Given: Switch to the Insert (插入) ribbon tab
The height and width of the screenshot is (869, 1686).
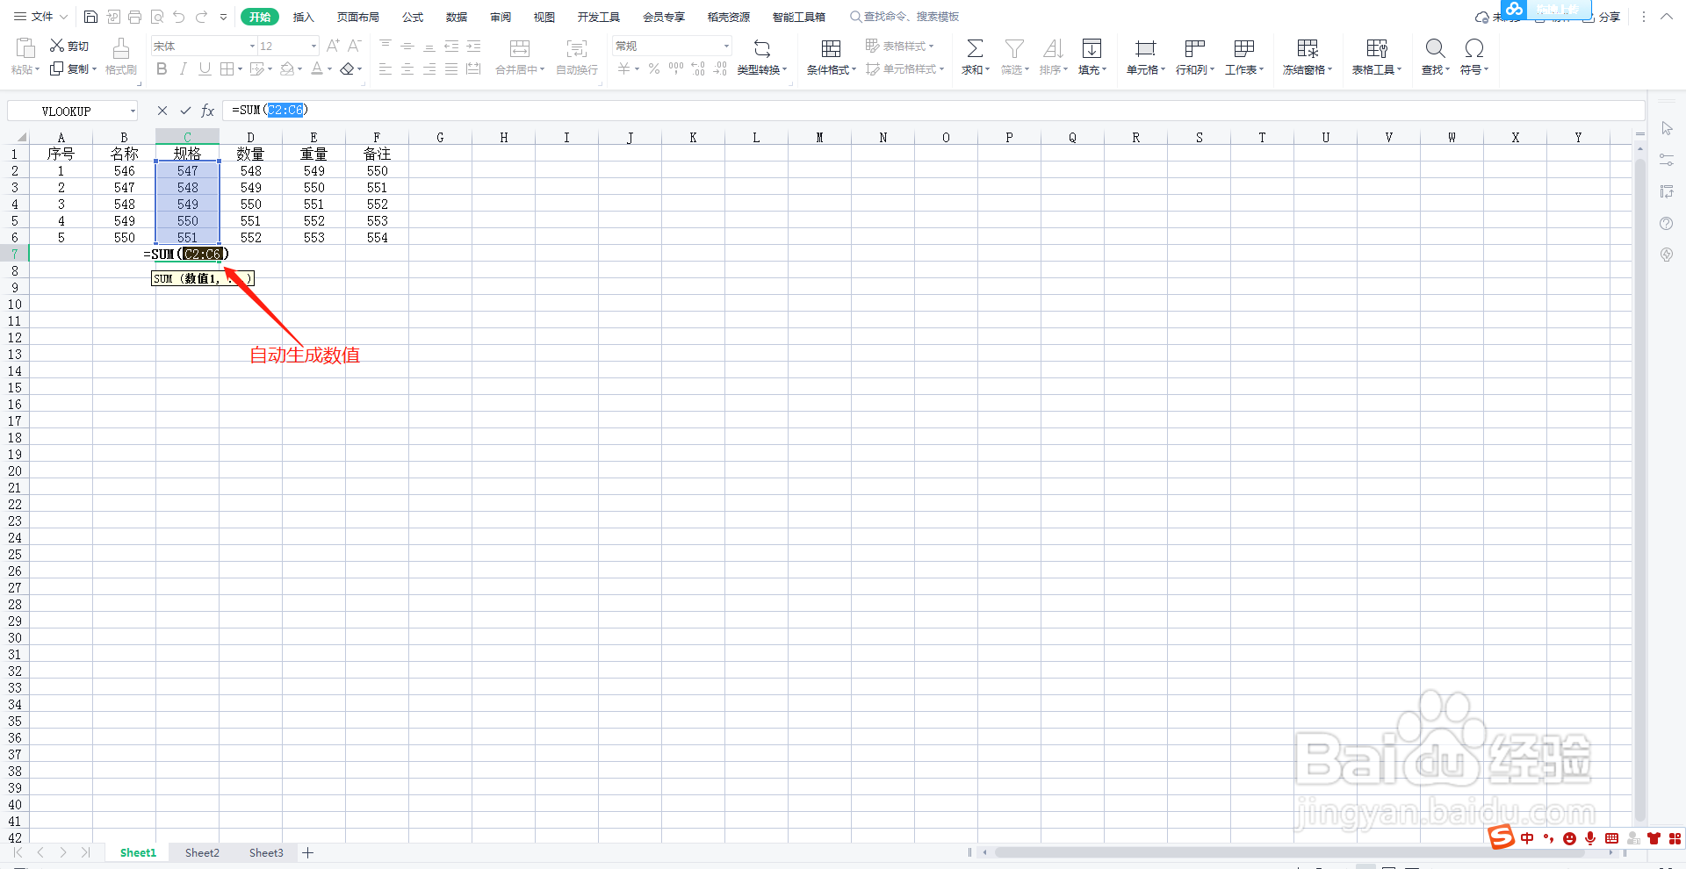Looking at the screenshot, I should coord(303,17).
